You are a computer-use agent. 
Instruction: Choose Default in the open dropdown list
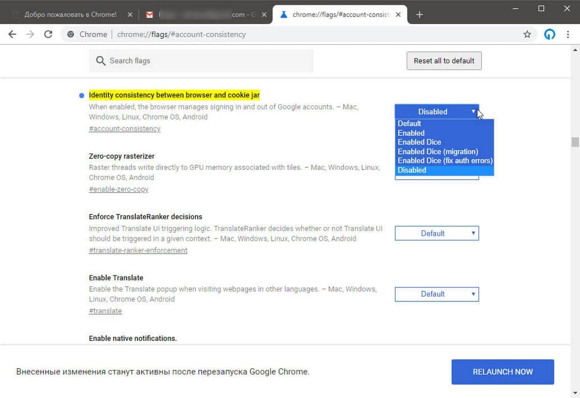pos(444,124)
